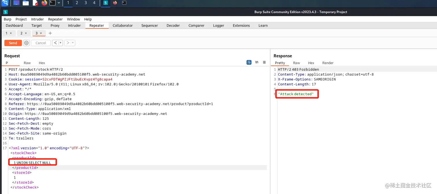
Task: Select Repeater request tab 1
Action: coord(7,33)
